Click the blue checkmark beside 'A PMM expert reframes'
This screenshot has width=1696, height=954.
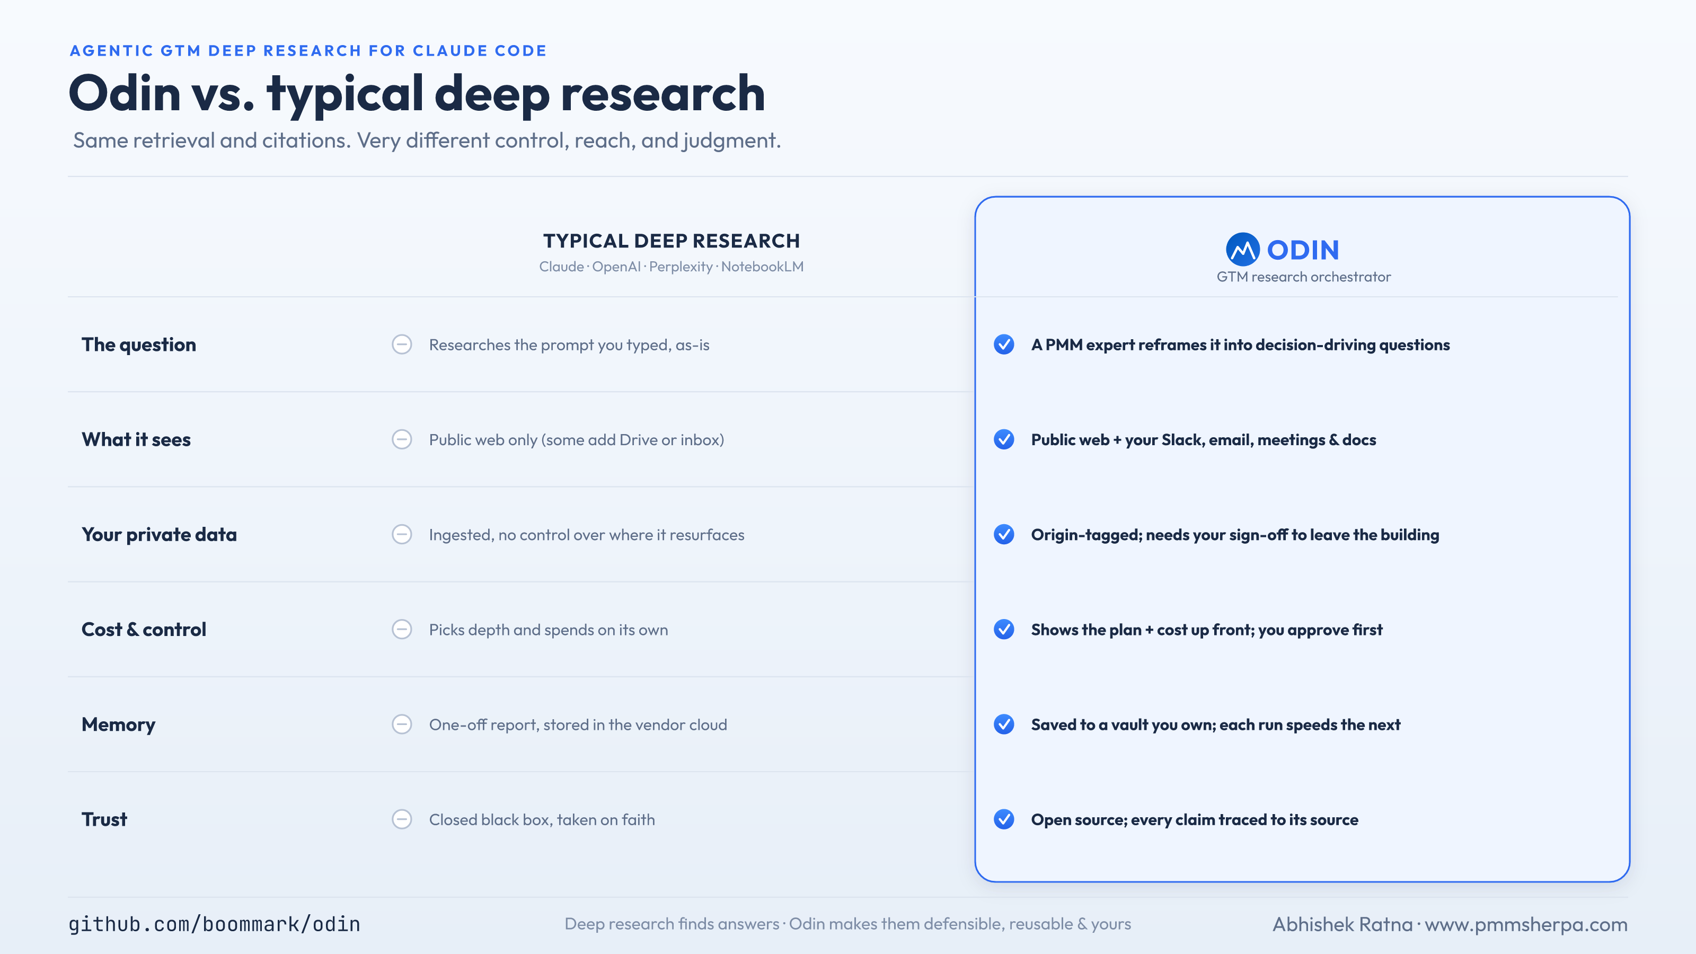coord(1004,344)
